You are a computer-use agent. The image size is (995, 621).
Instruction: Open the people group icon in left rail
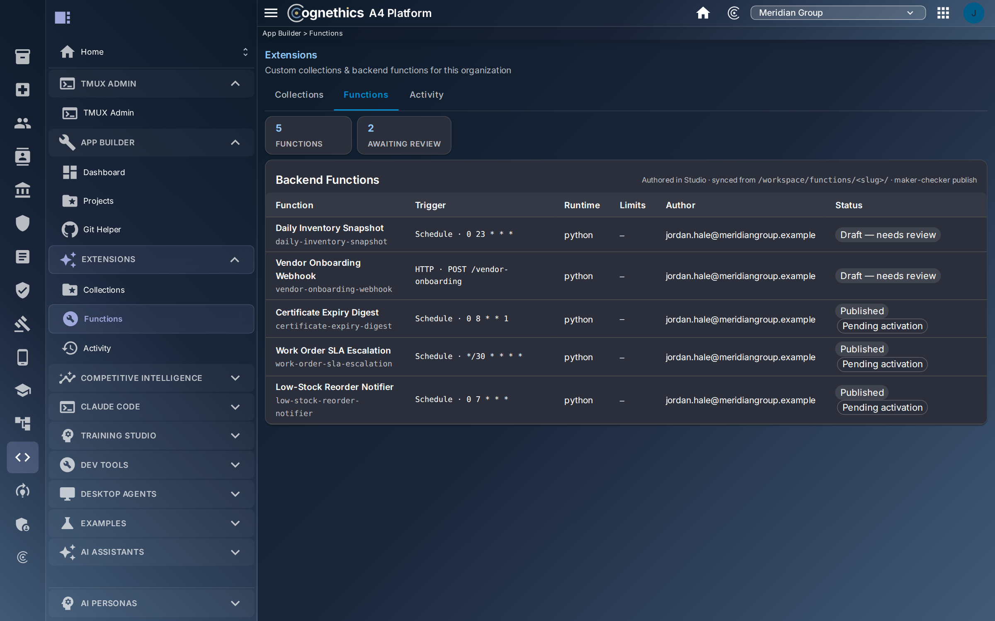22,123
